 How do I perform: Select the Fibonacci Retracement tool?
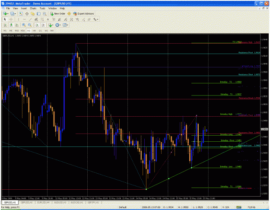(42, 19)
